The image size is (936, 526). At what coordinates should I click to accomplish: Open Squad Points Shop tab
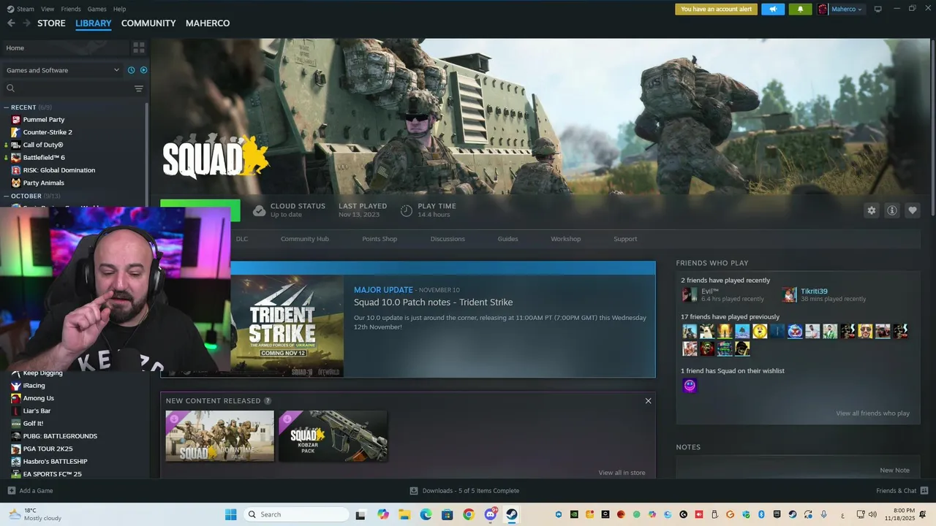pos(380,239)
